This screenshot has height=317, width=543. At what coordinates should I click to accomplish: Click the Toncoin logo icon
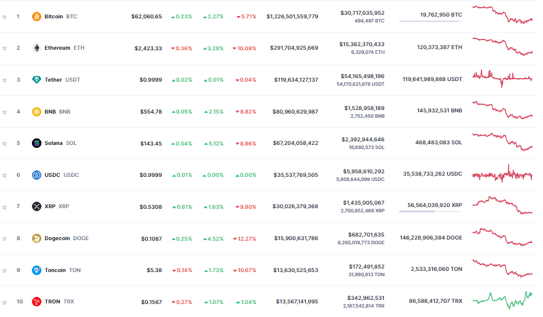[36, 270]
